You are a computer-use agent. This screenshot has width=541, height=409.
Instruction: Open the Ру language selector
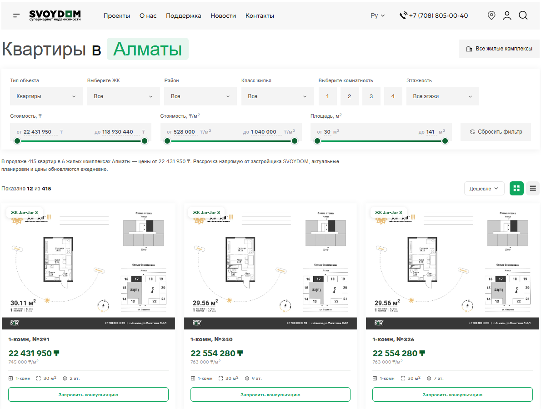coord(377,15)
